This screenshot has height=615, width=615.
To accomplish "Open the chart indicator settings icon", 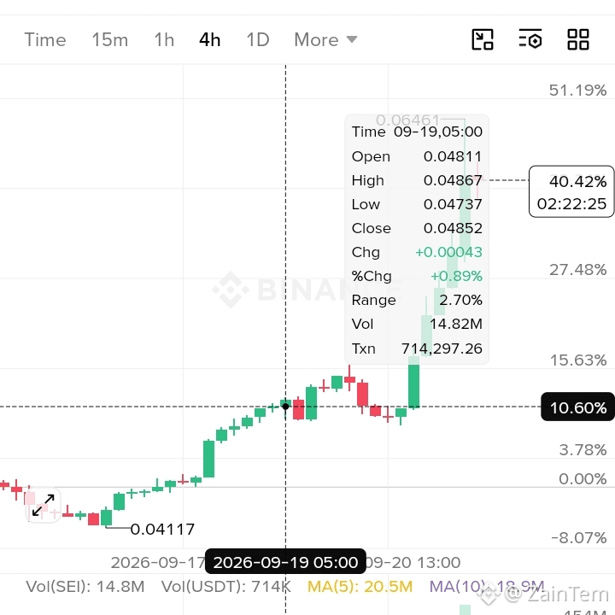I will 530,39.
